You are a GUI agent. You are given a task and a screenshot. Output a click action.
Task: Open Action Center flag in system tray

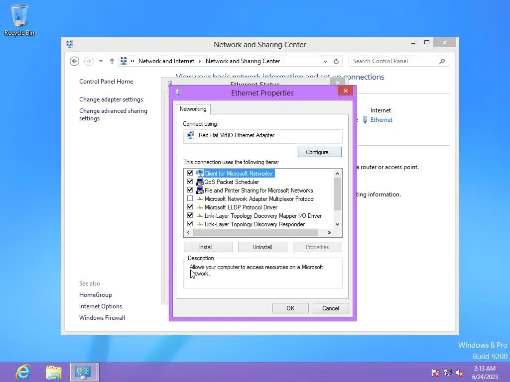pos(435,373)
